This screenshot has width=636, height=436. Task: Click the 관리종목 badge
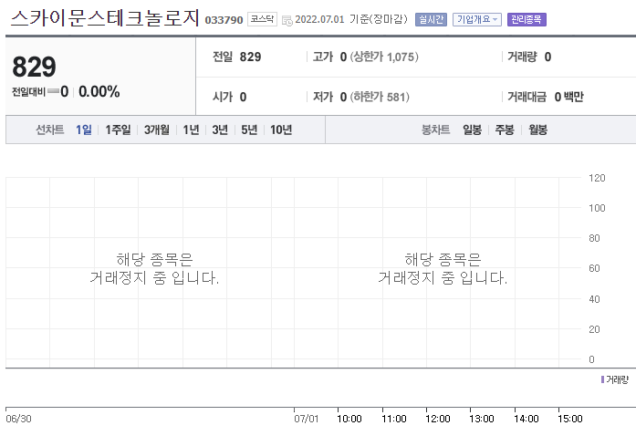coord(527,19)
